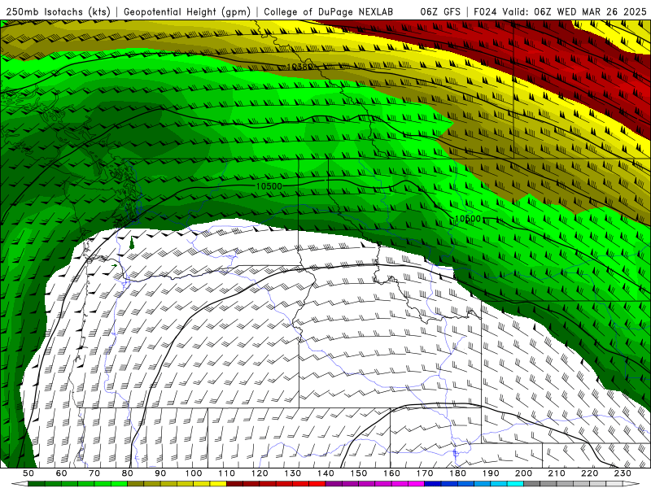Click the '190' legend value

click(491, 473)
